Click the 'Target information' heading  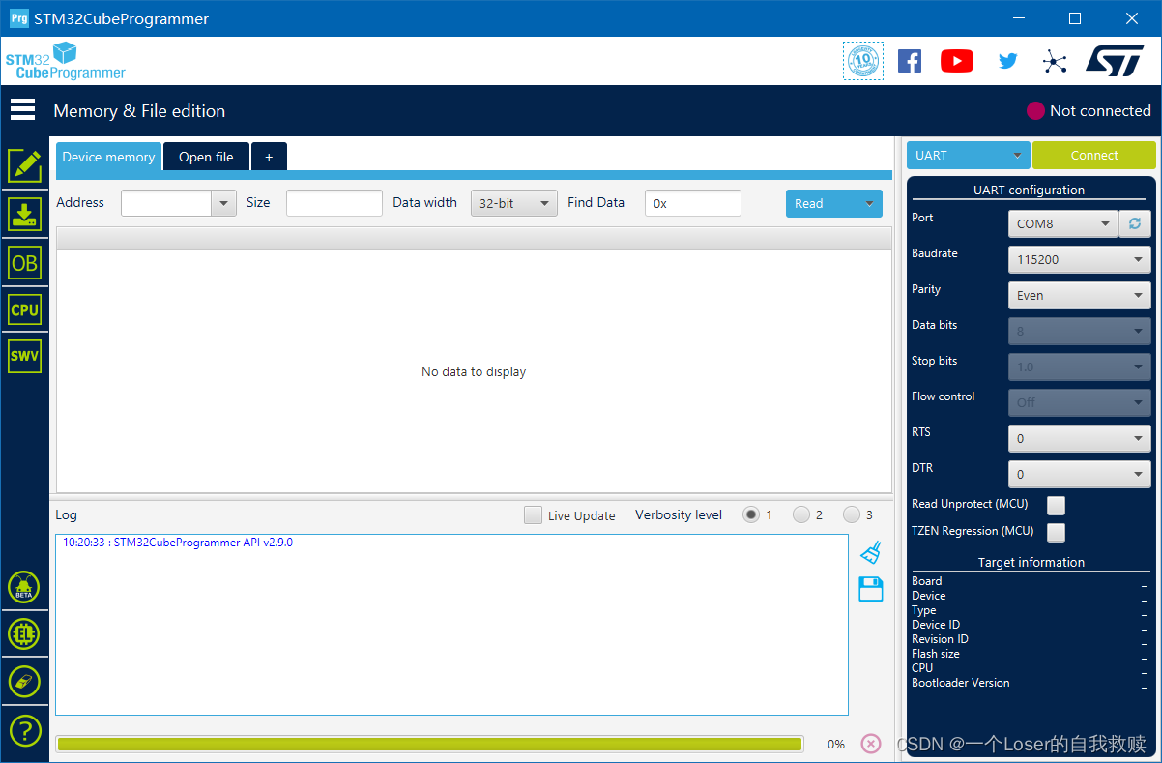[1031, 562]
